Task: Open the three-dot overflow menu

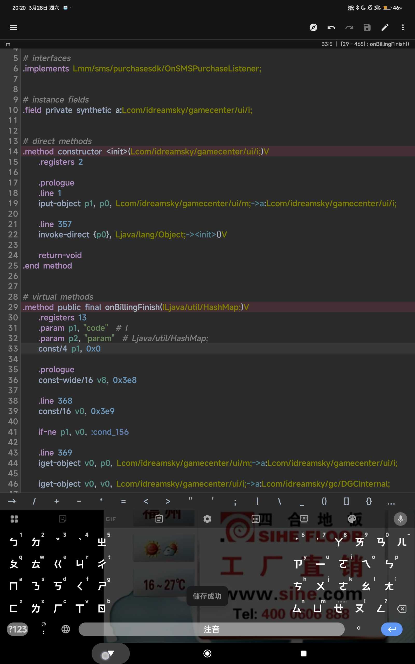Action: (403, 27)
